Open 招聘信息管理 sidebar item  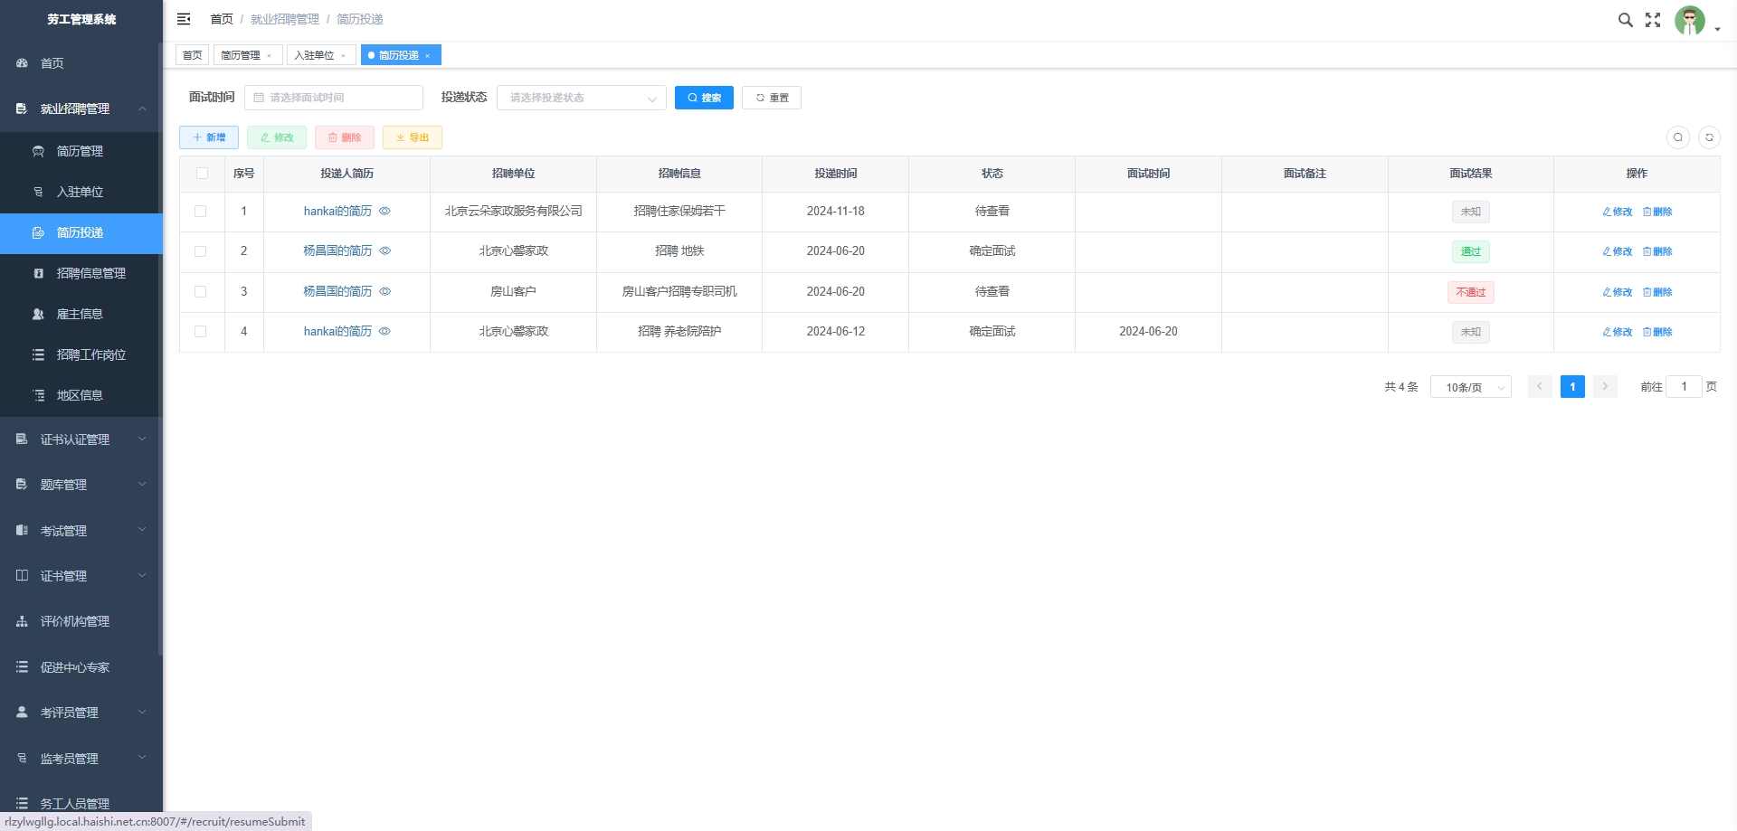pyautogui.click(x=81, y=273)
